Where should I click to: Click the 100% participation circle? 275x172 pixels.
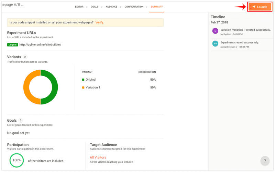click(16, 160)
